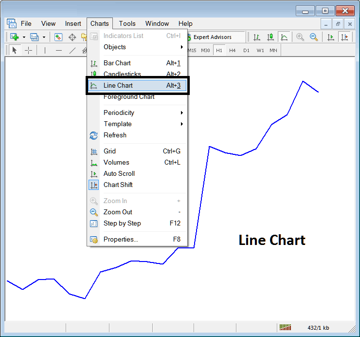Click the toolbar zoom out magnifier

pos(314,37)
